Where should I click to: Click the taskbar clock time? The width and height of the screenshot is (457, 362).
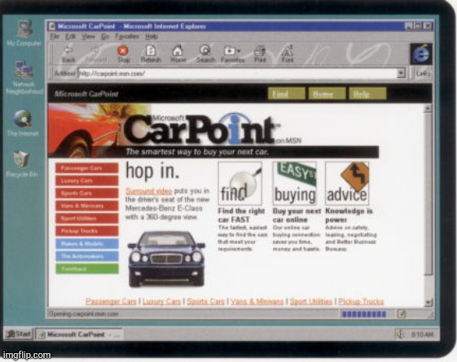coord(422,334)
